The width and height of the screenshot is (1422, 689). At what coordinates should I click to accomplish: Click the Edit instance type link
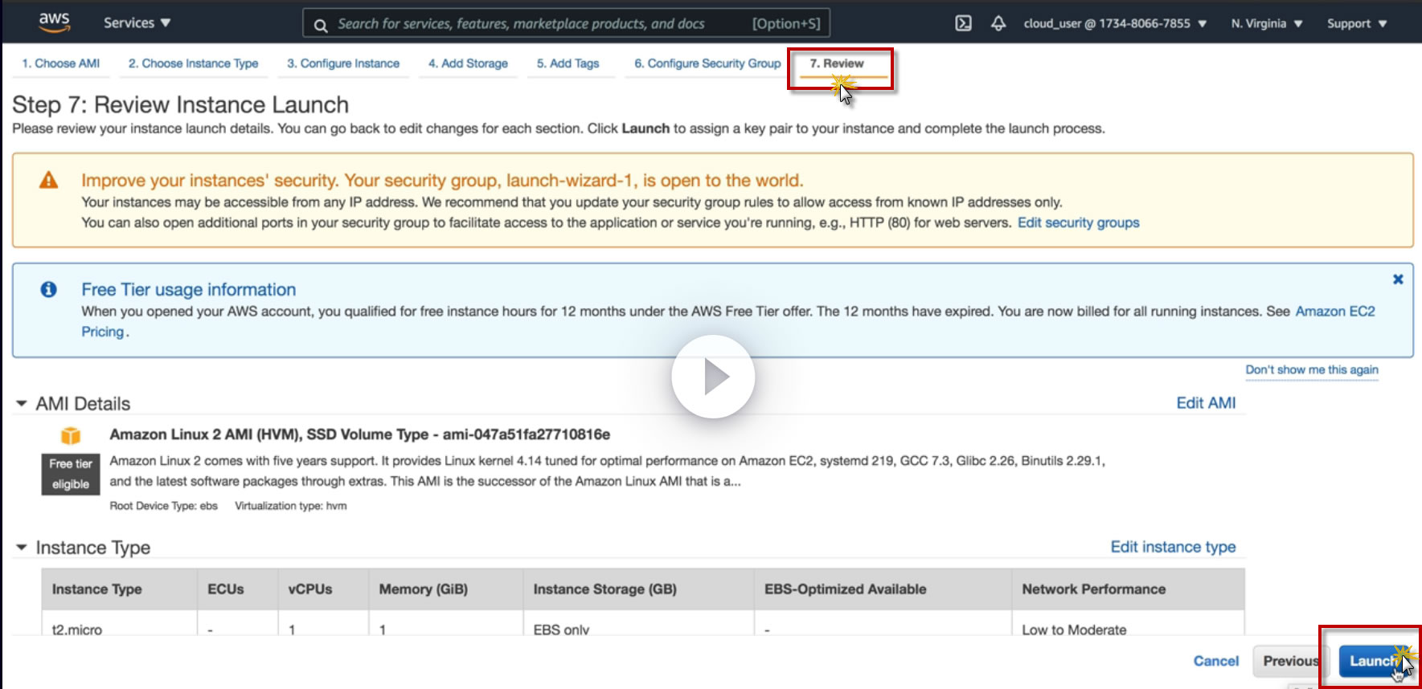1173,547
